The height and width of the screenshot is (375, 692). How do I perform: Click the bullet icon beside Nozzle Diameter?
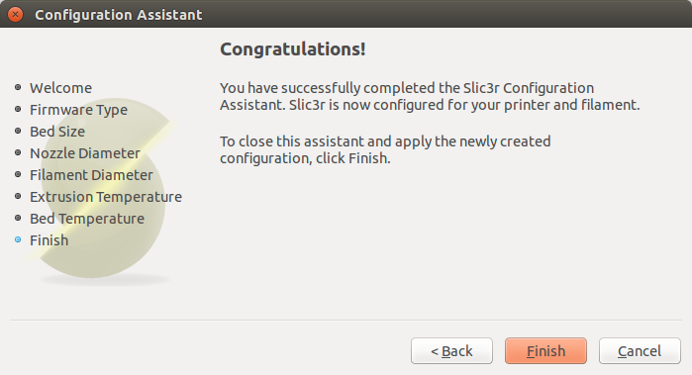18,152
